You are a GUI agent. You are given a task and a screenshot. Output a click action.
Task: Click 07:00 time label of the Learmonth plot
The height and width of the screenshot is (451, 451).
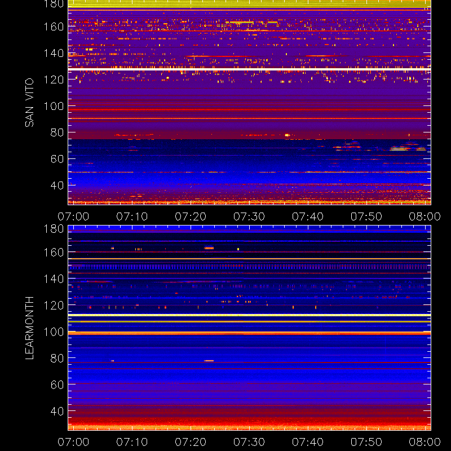[x=73, y=442]
